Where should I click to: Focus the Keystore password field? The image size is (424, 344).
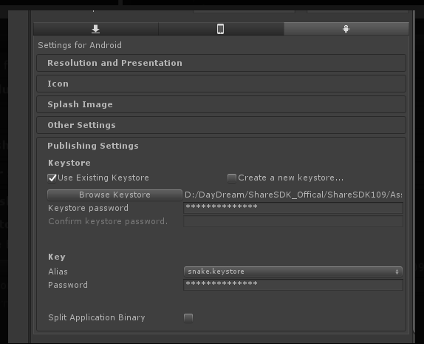[293, 208]
